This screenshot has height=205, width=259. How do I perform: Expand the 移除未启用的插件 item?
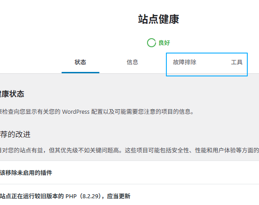[x=129, y=173]
